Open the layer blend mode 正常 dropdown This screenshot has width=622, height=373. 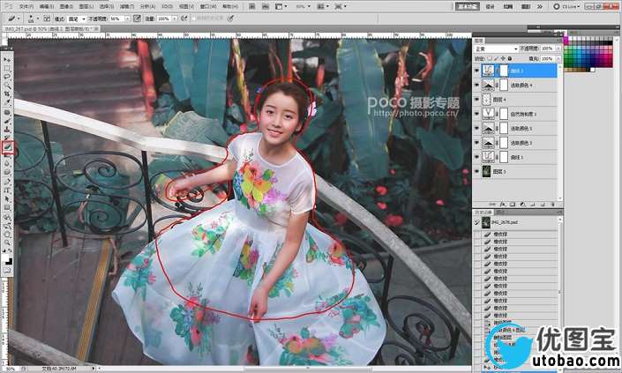[x=496, y=48]
